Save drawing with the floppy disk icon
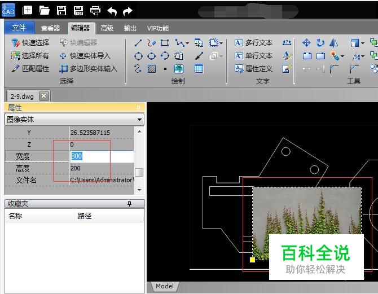Screen dimensions: 378x294 click(x=61, y=11)
